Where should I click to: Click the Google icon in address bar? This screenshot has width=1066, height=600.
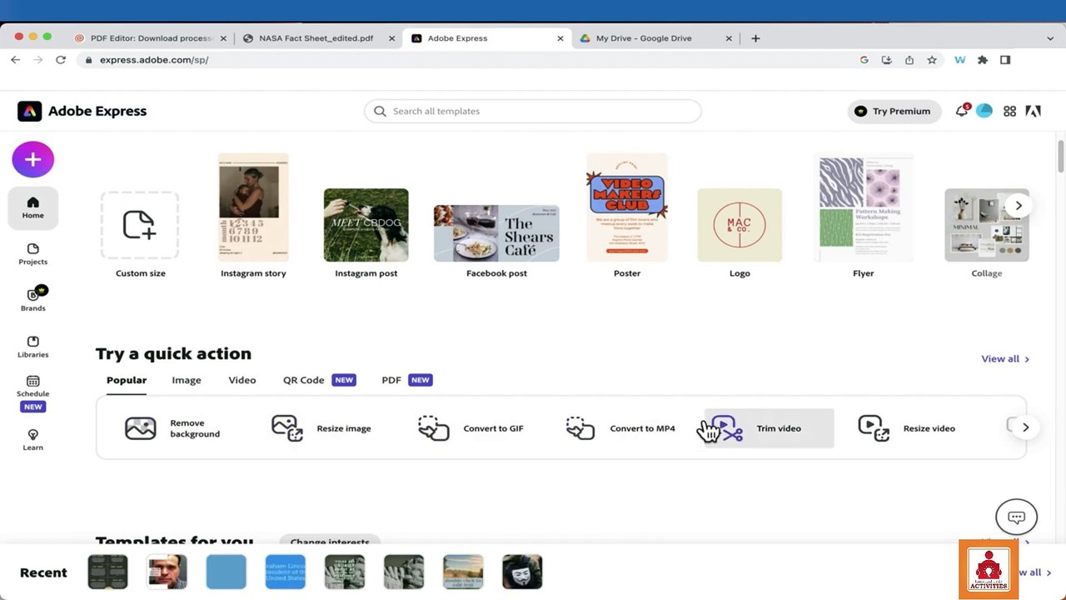click(864, 60)
